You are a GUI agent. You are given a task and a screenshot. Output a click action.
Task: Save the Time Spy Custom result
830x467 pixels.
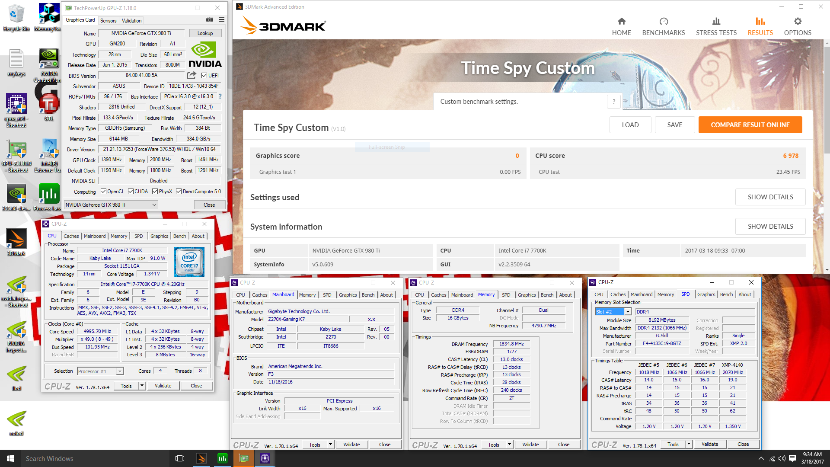coord(674,125)
